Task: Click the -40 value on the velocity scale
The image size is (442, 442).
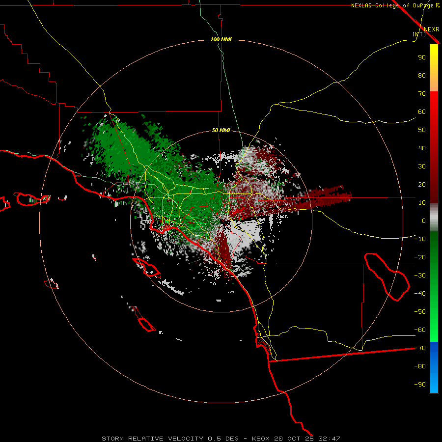Action: pyautogui.click(x=420, y=294)
